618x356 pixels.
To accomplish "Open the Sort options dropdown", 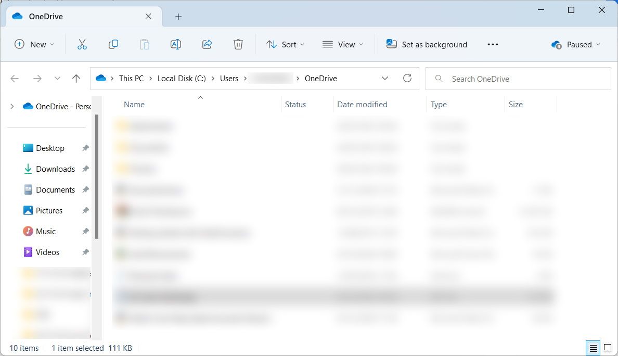I will [x=286, y=45].
